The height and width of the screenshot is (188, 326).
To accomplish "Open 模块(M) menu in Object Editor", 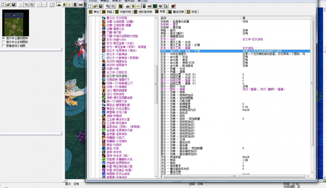I will [x=129, y=1].
